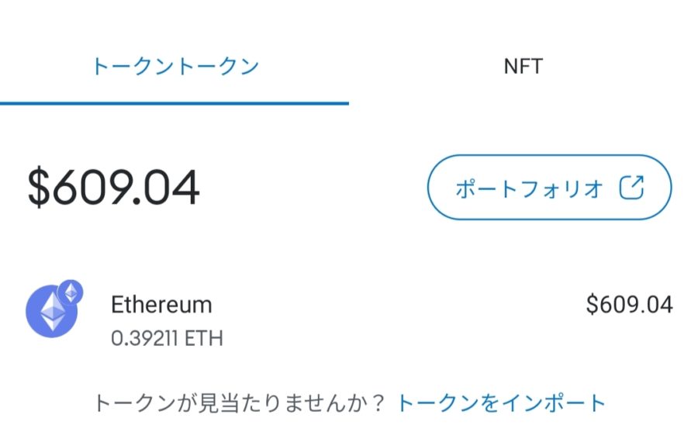The image size is (698, 446).
Task: Click the external-link icon in the Portfolio button
Action: (632, 188)
